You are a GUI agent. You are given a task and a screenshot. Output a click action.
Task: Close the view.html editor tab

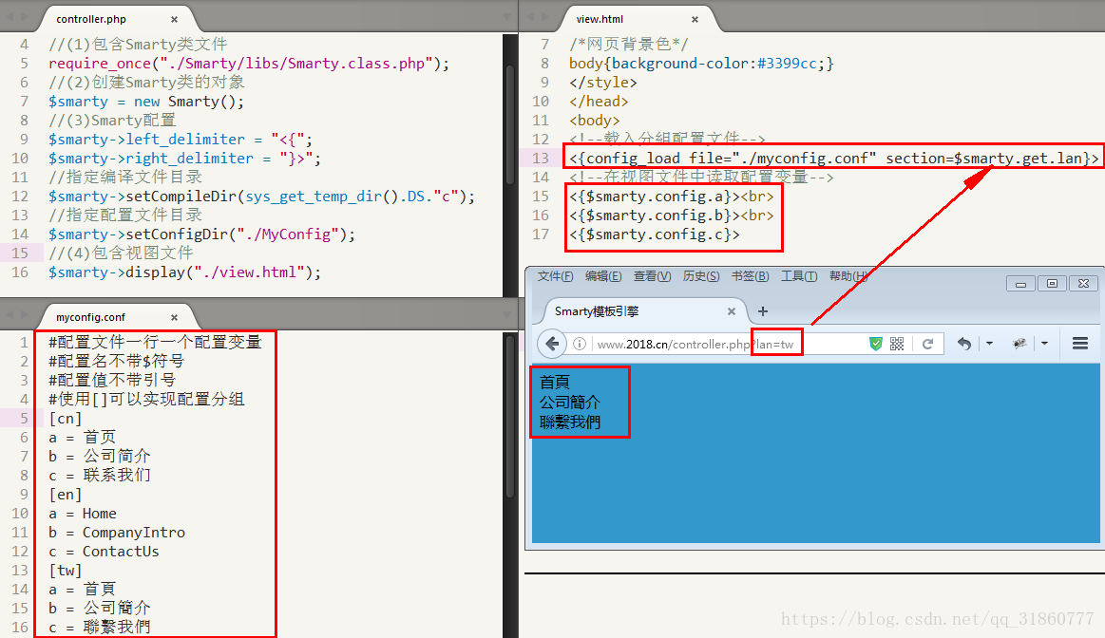tap(695, 20)
